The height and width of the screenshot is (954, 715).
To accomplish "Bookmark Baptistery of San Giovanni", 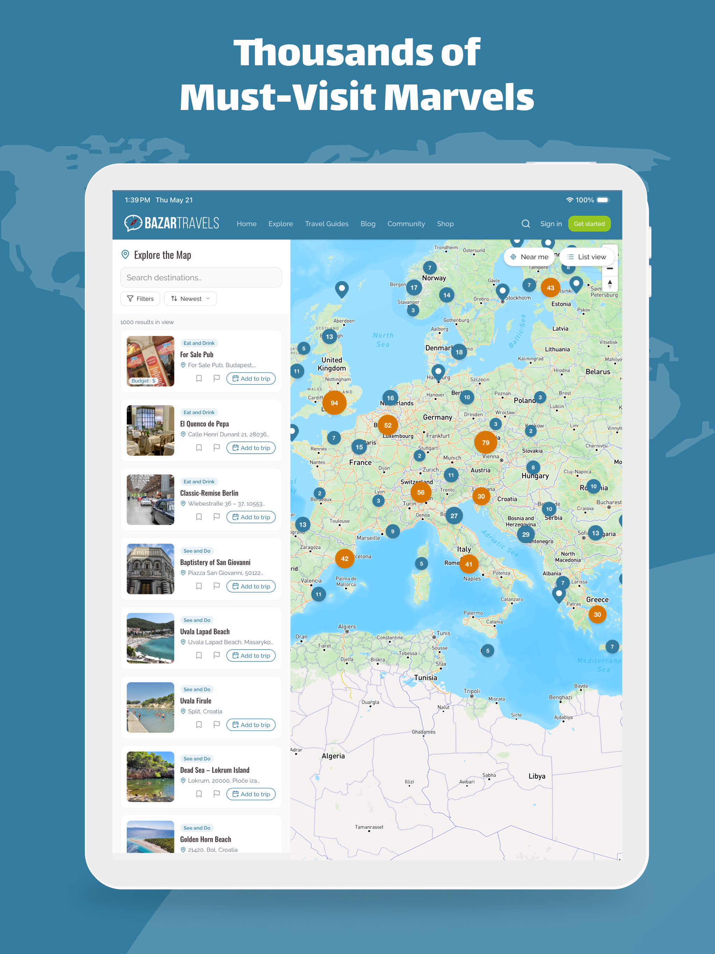I will 199,586.
